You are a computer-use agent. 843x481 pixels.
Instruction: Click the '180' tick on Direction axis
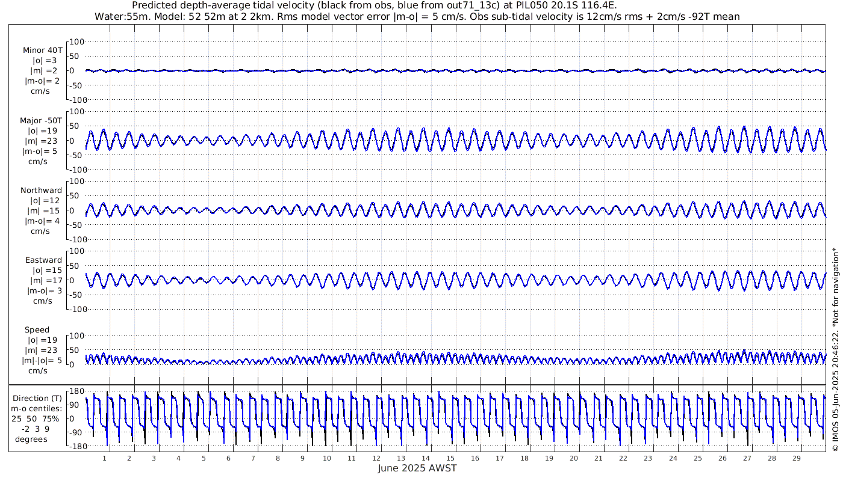click(x=75, y=391)
